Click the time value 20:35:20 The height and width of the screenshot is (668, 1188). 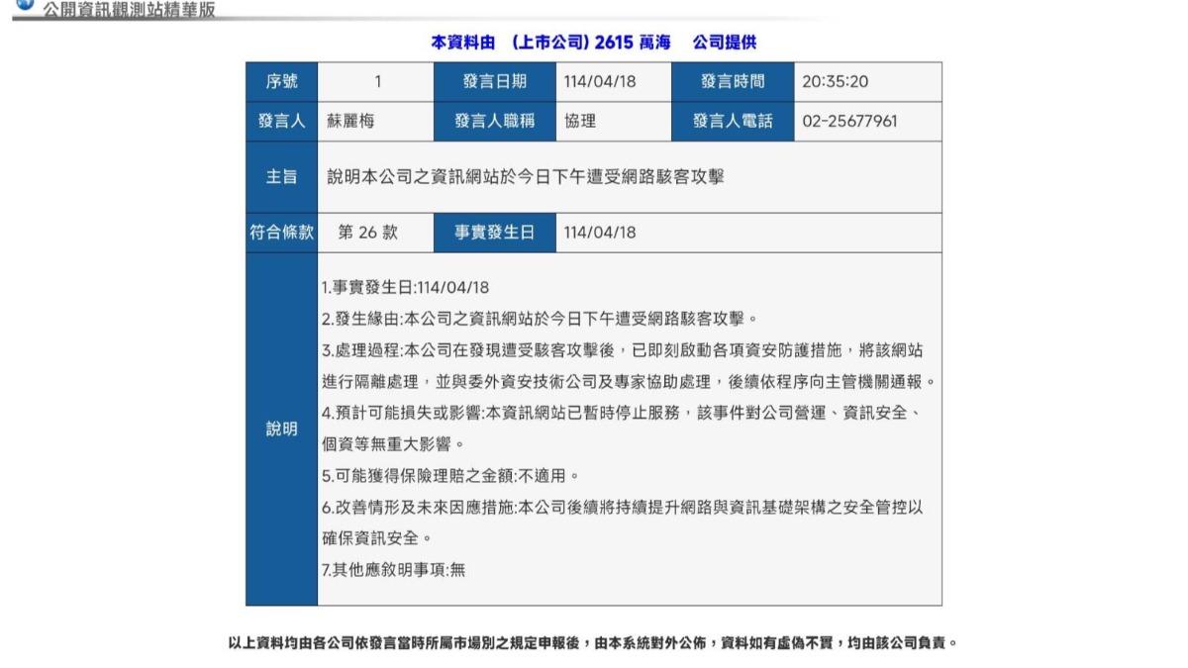[835, 82]
